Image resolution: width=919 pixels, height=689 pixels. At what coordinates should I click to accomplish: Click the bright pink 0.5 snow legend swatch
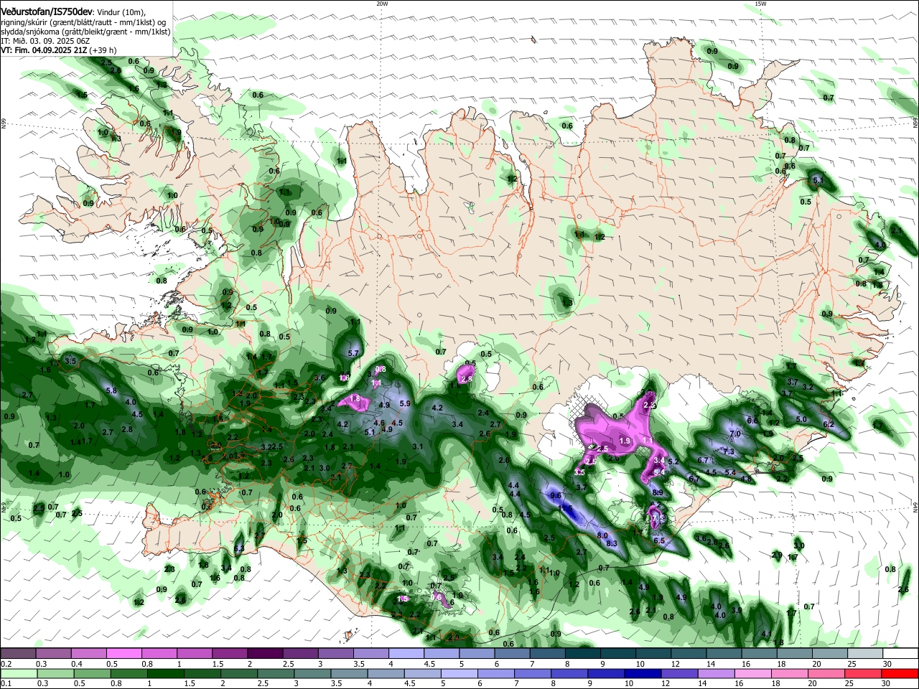[123, 653]
